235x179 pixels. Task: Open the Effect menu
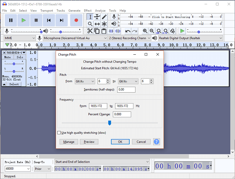87,11
